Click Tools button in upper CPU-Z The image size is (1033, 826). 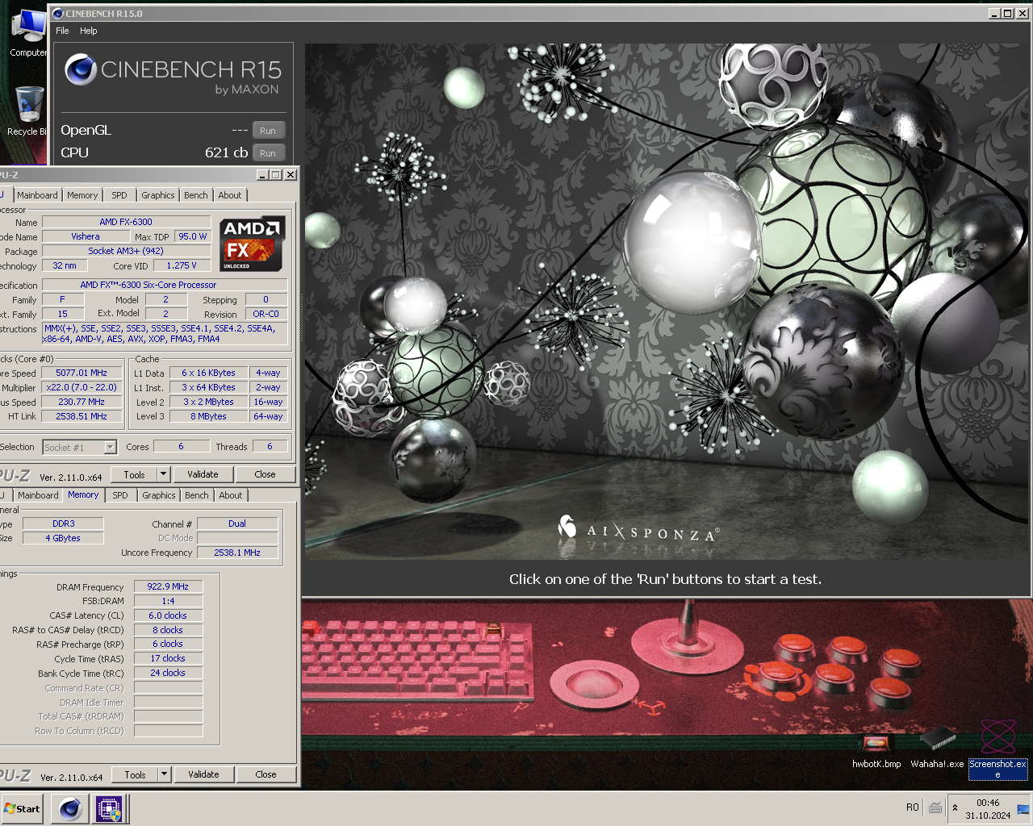(134, 474)
